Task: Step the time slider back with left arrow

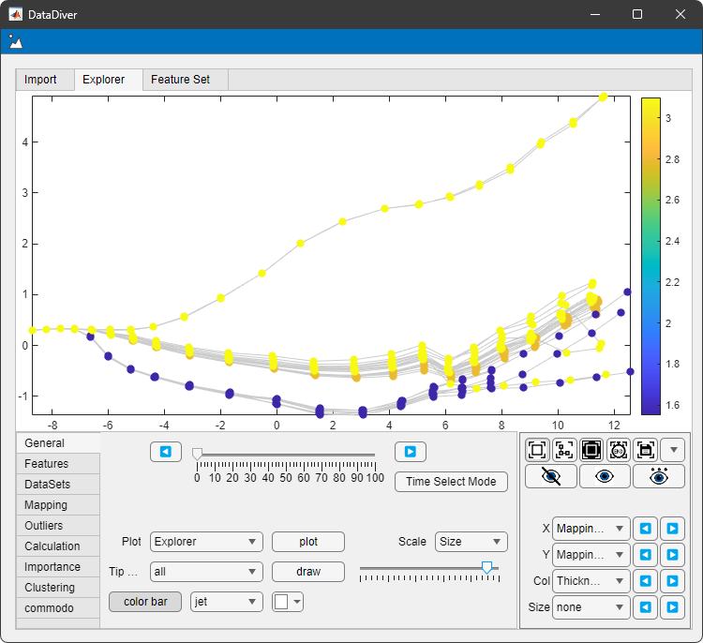Action: [166, 452]
